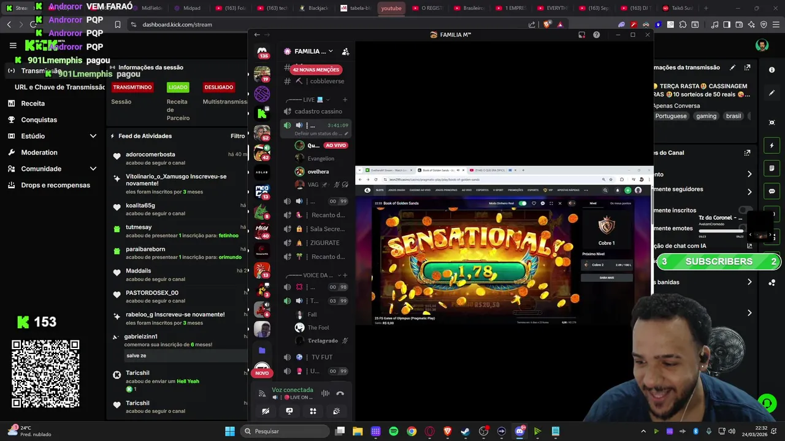The height and width of the screenshot is (441, 785).
Task: Select user Evangelion in the voice channel
Action: 321,159
